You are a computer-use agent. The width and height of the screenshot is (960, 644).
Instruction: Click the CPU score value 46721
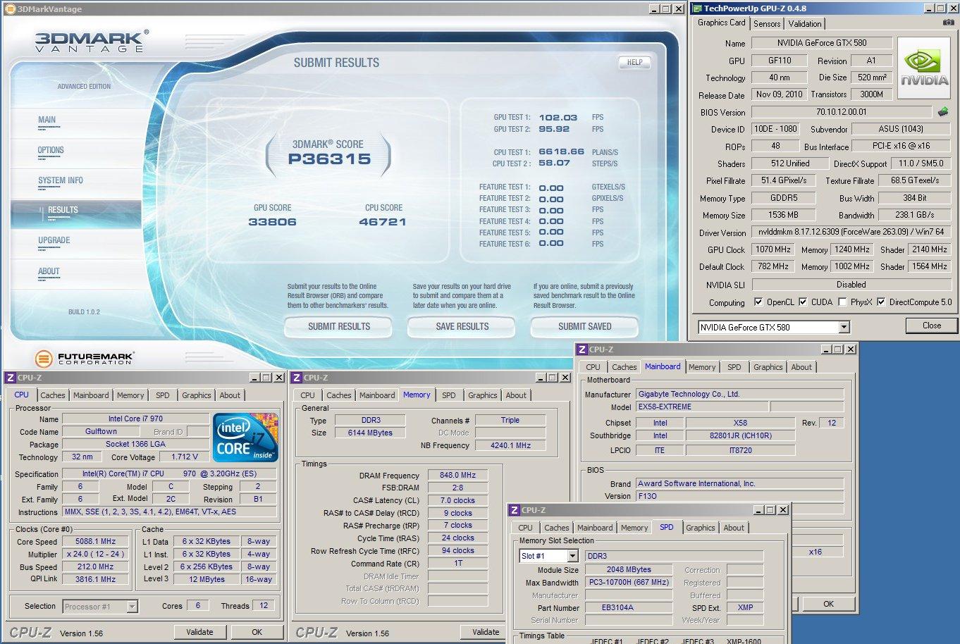point(383,222)
